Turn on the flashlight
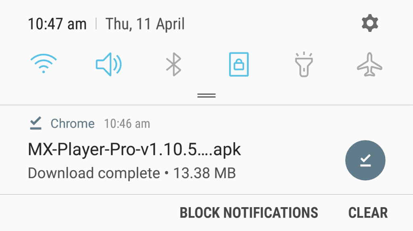Viewport: 413px width, 231px height. coord(304,64)
